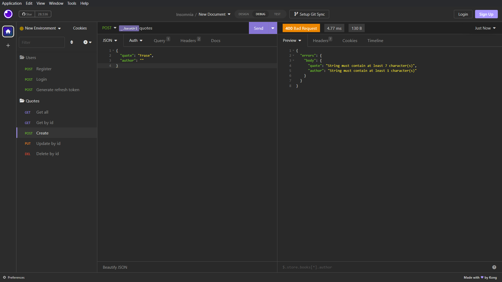Open the home dashboard icon
The height and width of the screenshot is (282, 502).
(x=8, y=32)
